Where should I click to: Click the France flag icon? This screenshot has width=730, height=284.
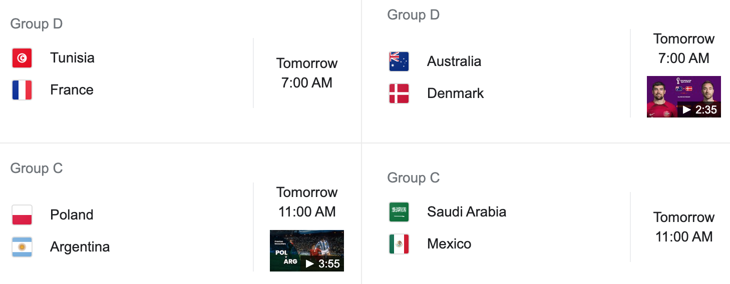point(22,90)
